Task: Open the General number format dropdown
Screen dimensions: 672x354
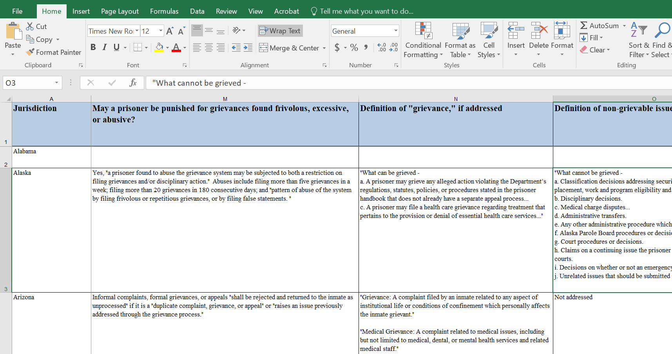Action: (396, 31)
